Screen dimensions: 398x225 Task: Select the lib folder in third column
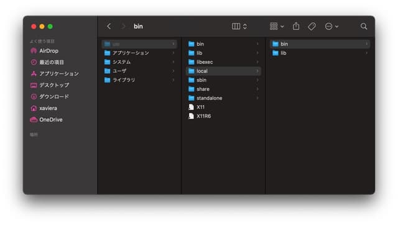tap(320, 53)
